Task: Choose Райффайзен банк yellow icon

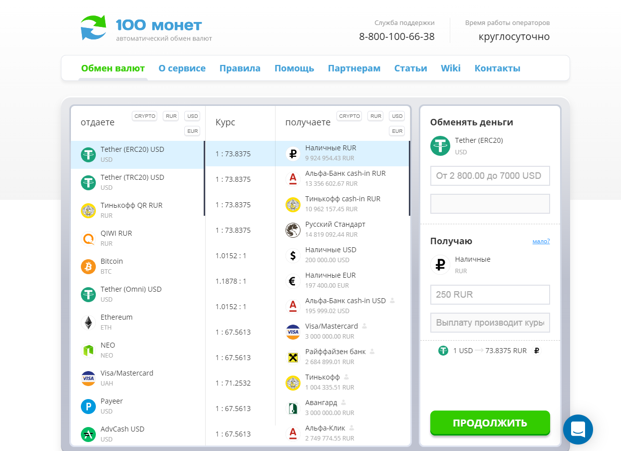Action: (x=293, y=357)
